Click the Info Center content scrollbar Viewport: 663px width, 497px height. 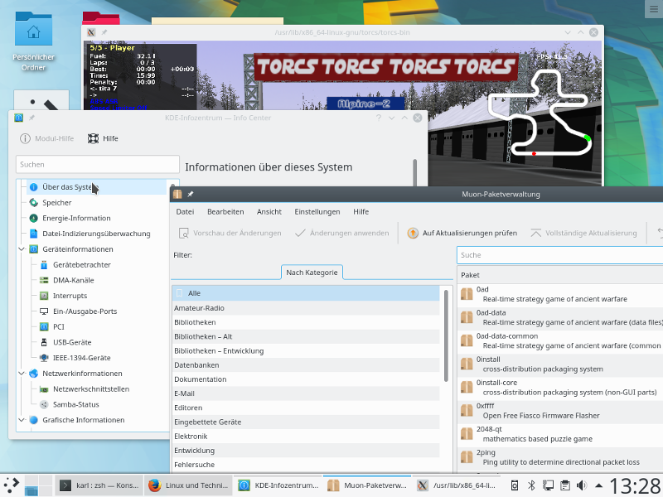pos(415,172)
